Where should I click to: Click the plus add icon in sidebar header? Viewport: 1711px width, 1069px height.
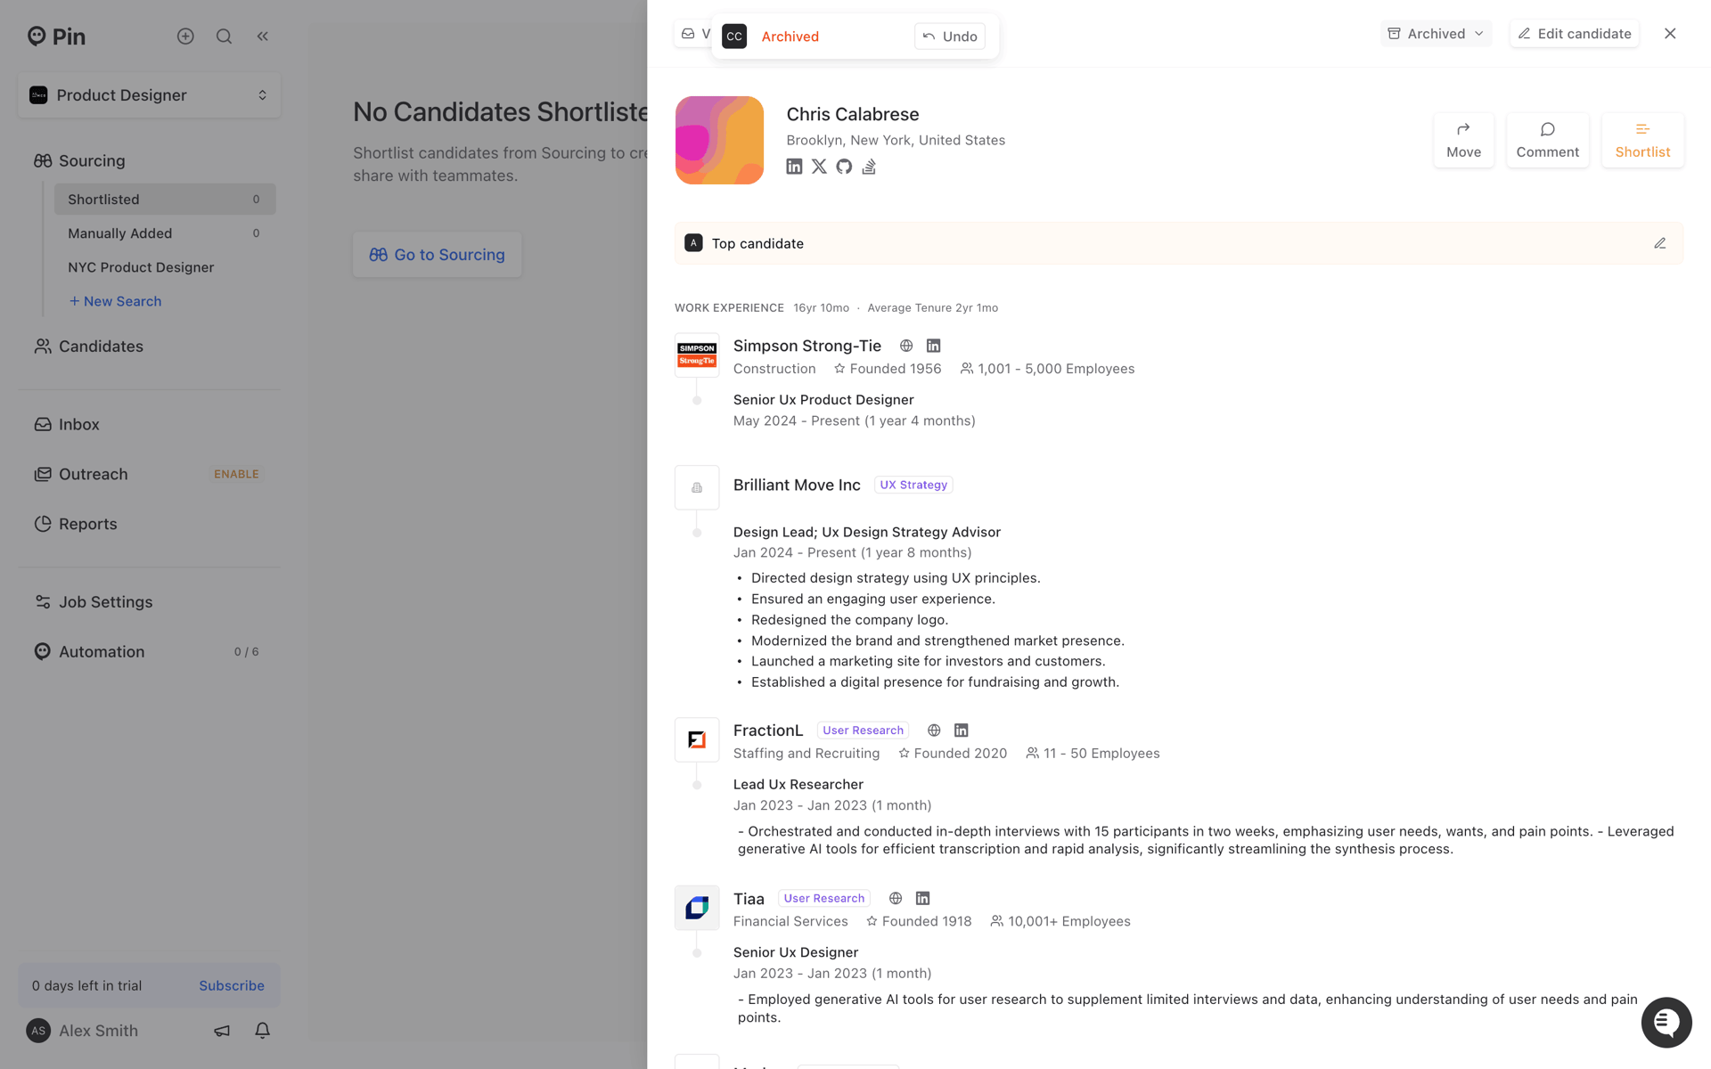185,37
